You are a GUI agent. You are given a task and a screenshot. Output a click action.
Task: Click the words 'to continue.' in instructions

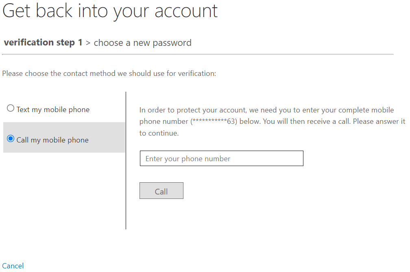point(159,134)
